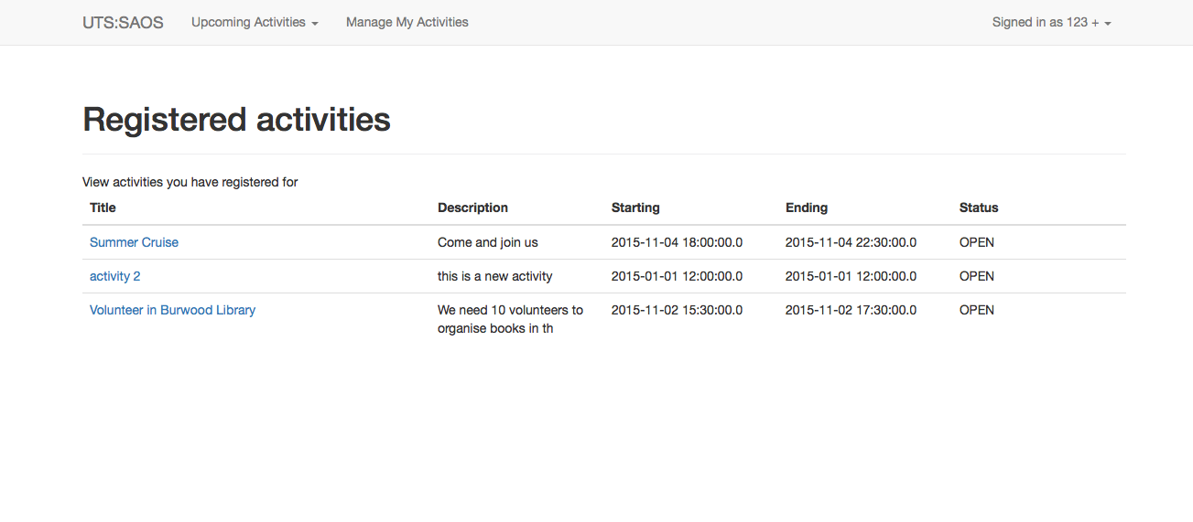The image size is (1193, 522).
Task: Click the Ending column header
Action: point(807,208)
